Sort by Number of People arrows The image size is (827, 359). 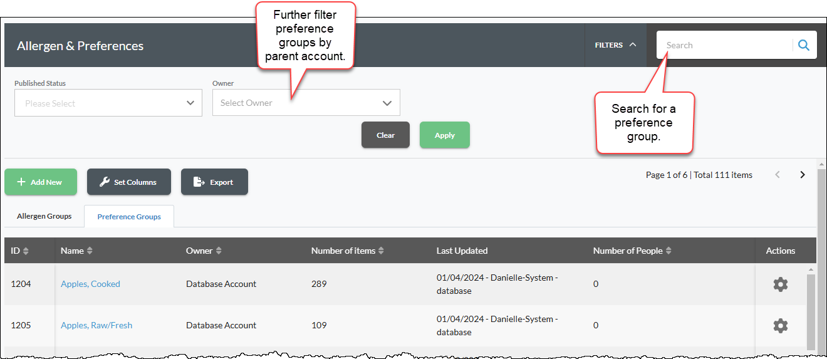pyautogui.click(x=668, y=251)
